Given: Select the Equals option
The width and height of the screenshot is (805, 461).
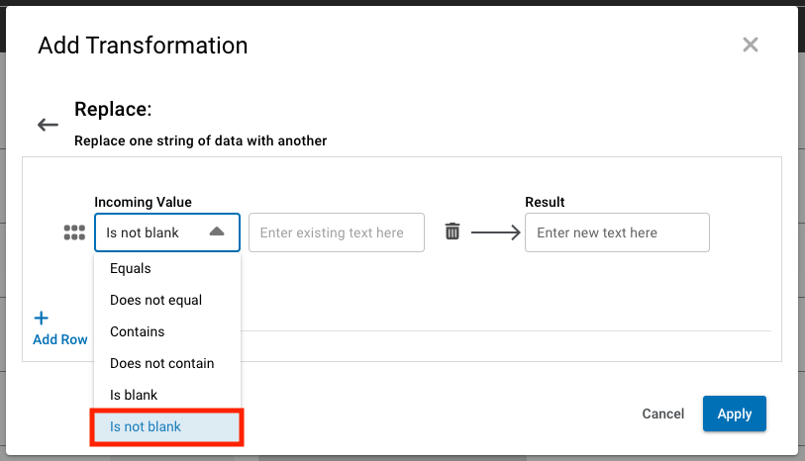Looking at the screenshot, I should coord(131,268).
